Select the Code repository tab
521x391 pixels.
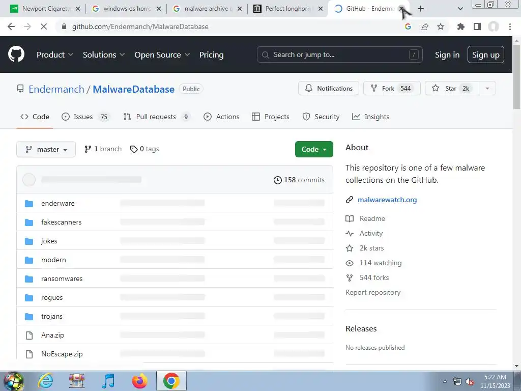tap(35, 117)
